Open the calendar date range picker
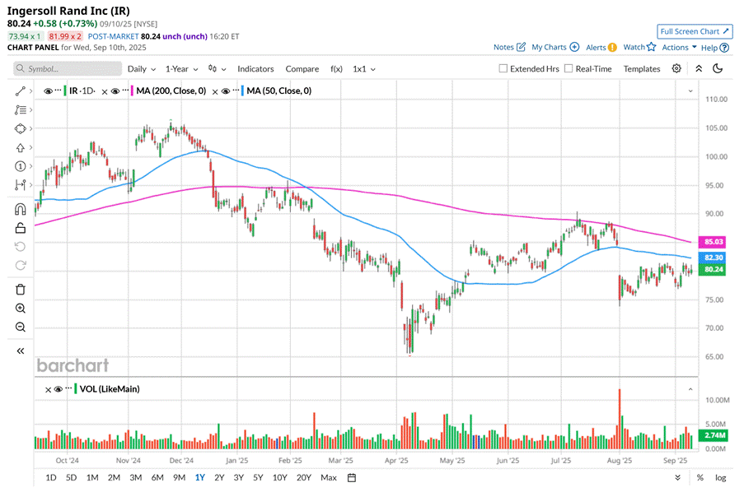 click(x=352, y=477)
